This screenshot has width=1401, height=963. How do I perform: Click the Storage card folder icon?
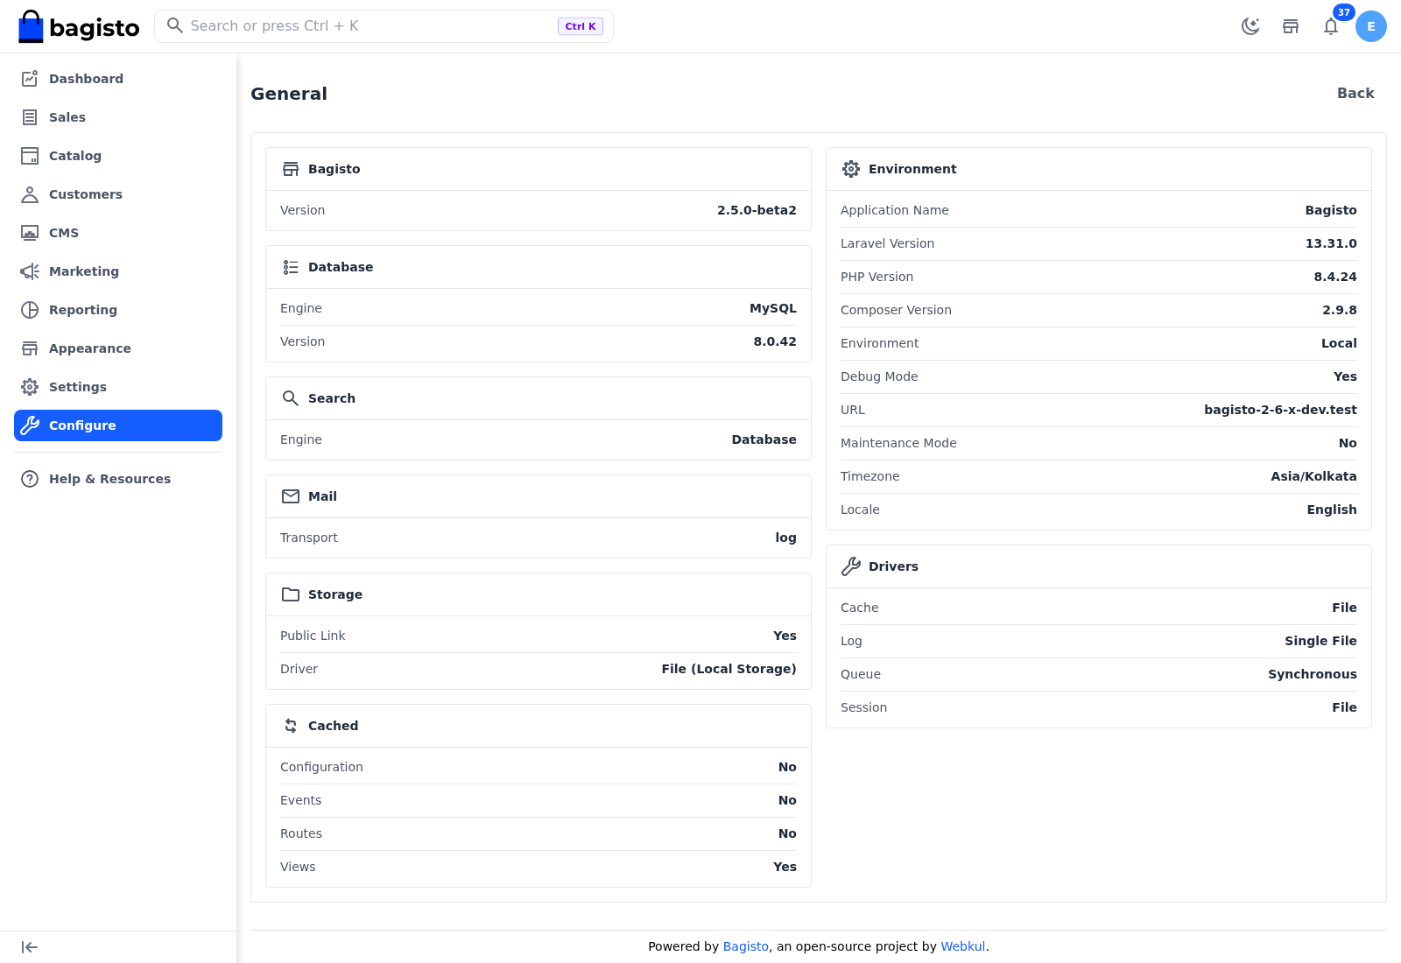291,594
